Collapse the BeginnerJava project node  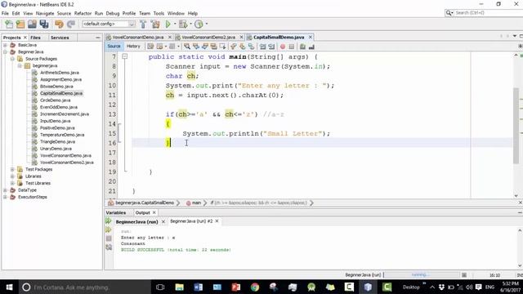click(x=5, y=52)
